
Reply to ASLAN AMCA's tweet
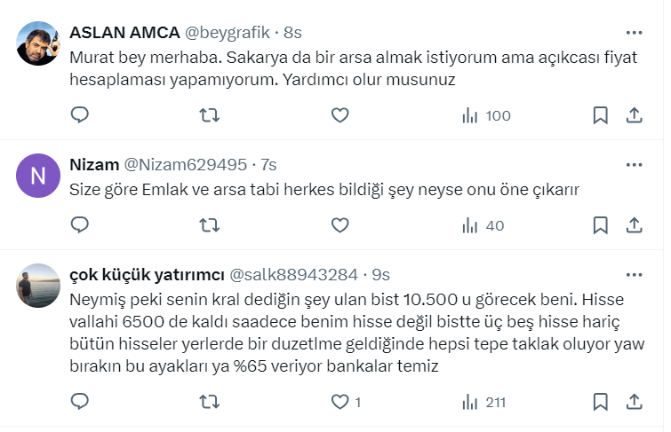80,115
